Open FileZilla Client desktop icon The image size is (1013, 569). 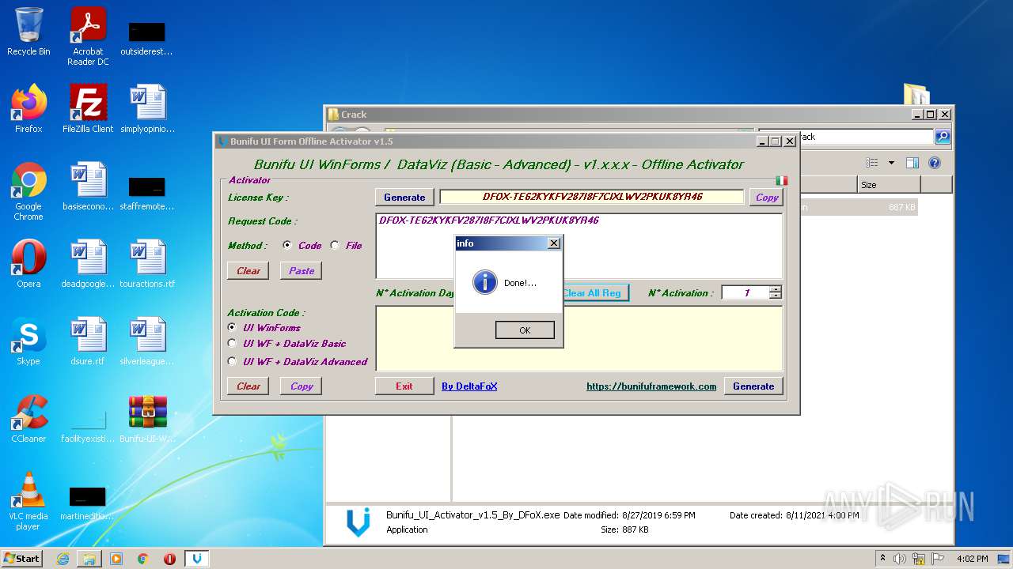pyautogui.click(x=88, y=109)
